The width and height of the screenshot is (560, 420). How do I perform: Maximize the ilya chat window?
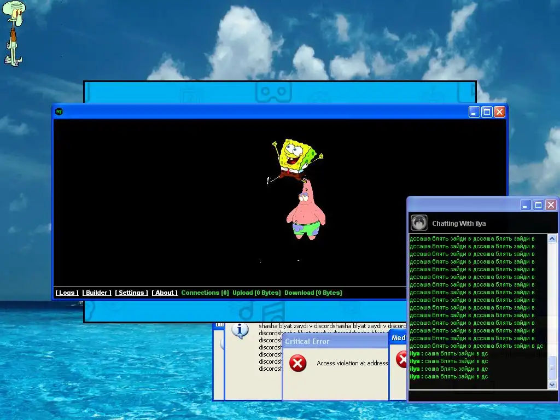click(x=538, y=205)
